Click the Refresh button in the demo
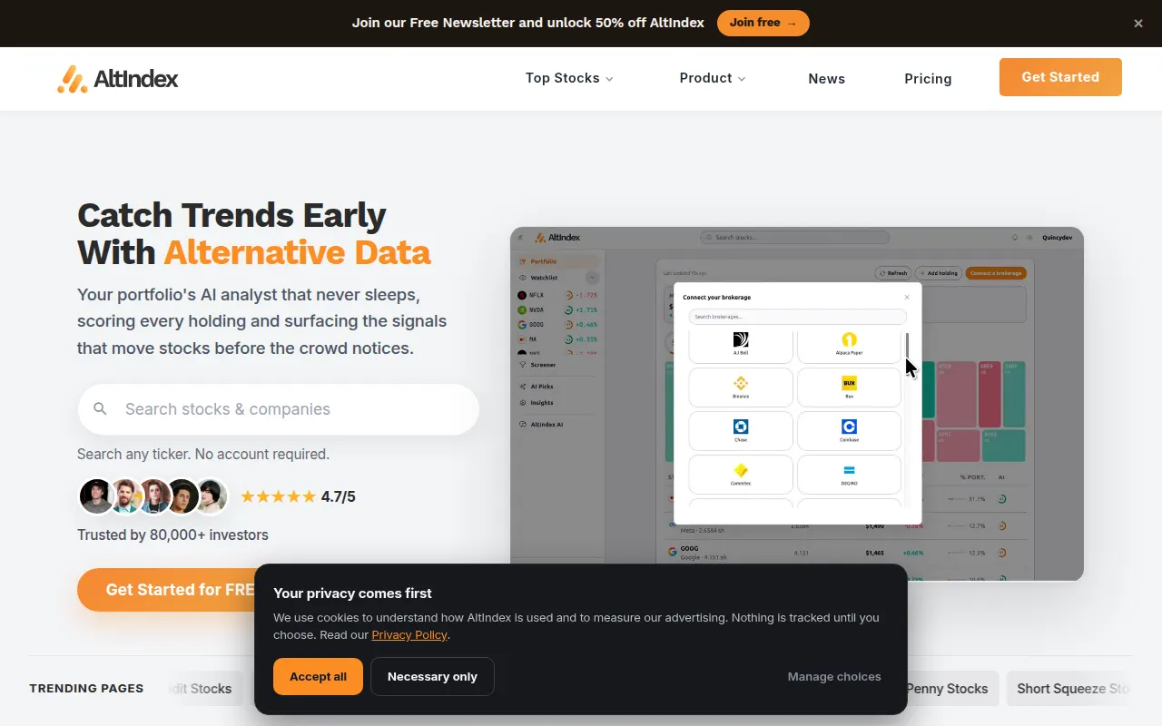This screenshot has height=726, width=1162. (x=893, y=273)
